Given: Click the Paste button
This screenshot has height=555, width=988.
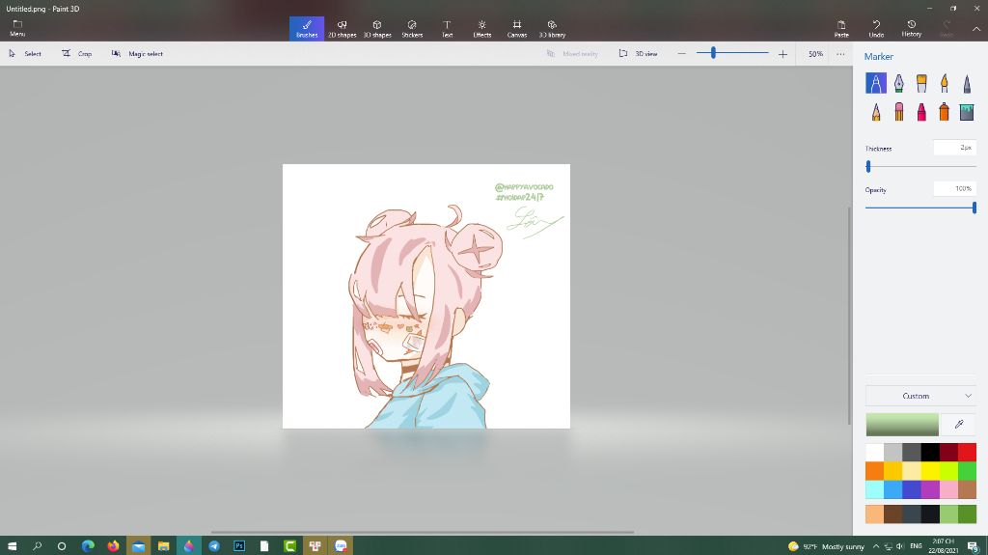Looking at the screenshot, I should pos(841,28).
